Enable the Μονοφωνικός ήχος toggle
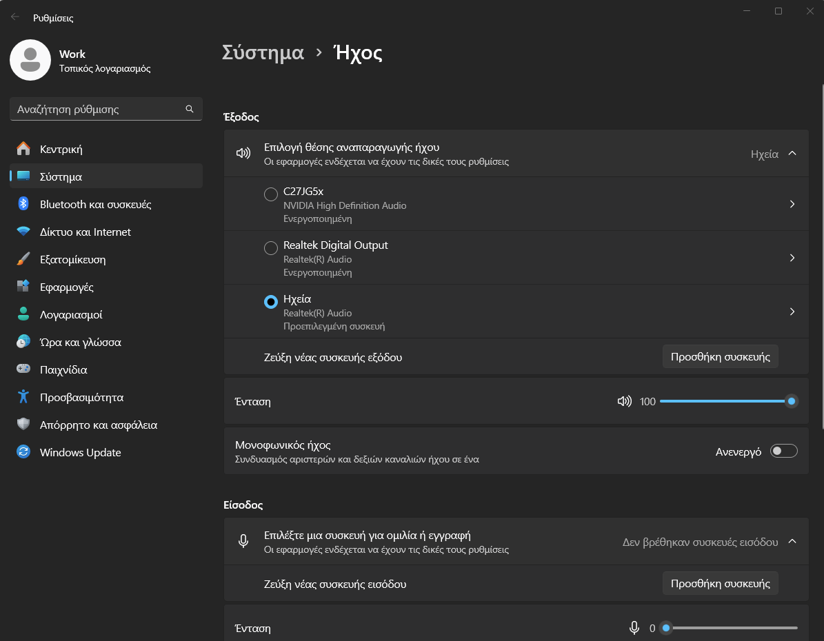 784,451
